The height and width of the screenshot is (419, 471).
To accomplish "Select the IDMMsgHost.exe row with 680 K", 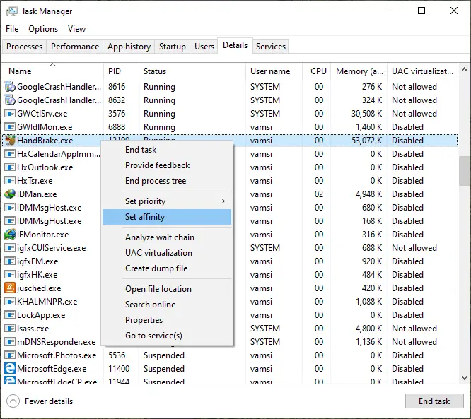I will point(230,208).
